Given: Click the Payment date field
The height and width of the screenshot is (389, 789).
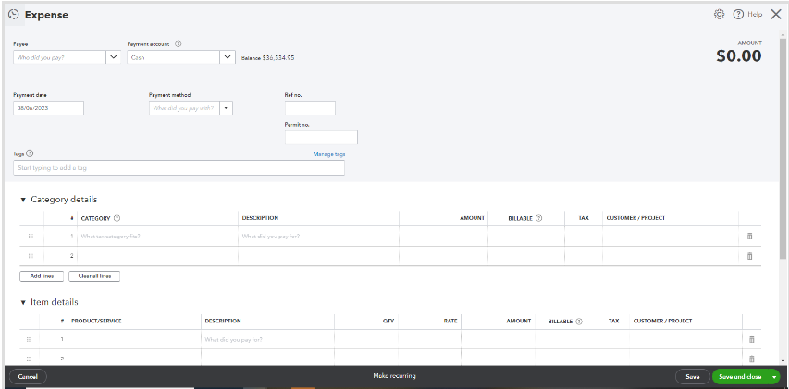Looking at the screenshot, I should [x=48, y=108].
